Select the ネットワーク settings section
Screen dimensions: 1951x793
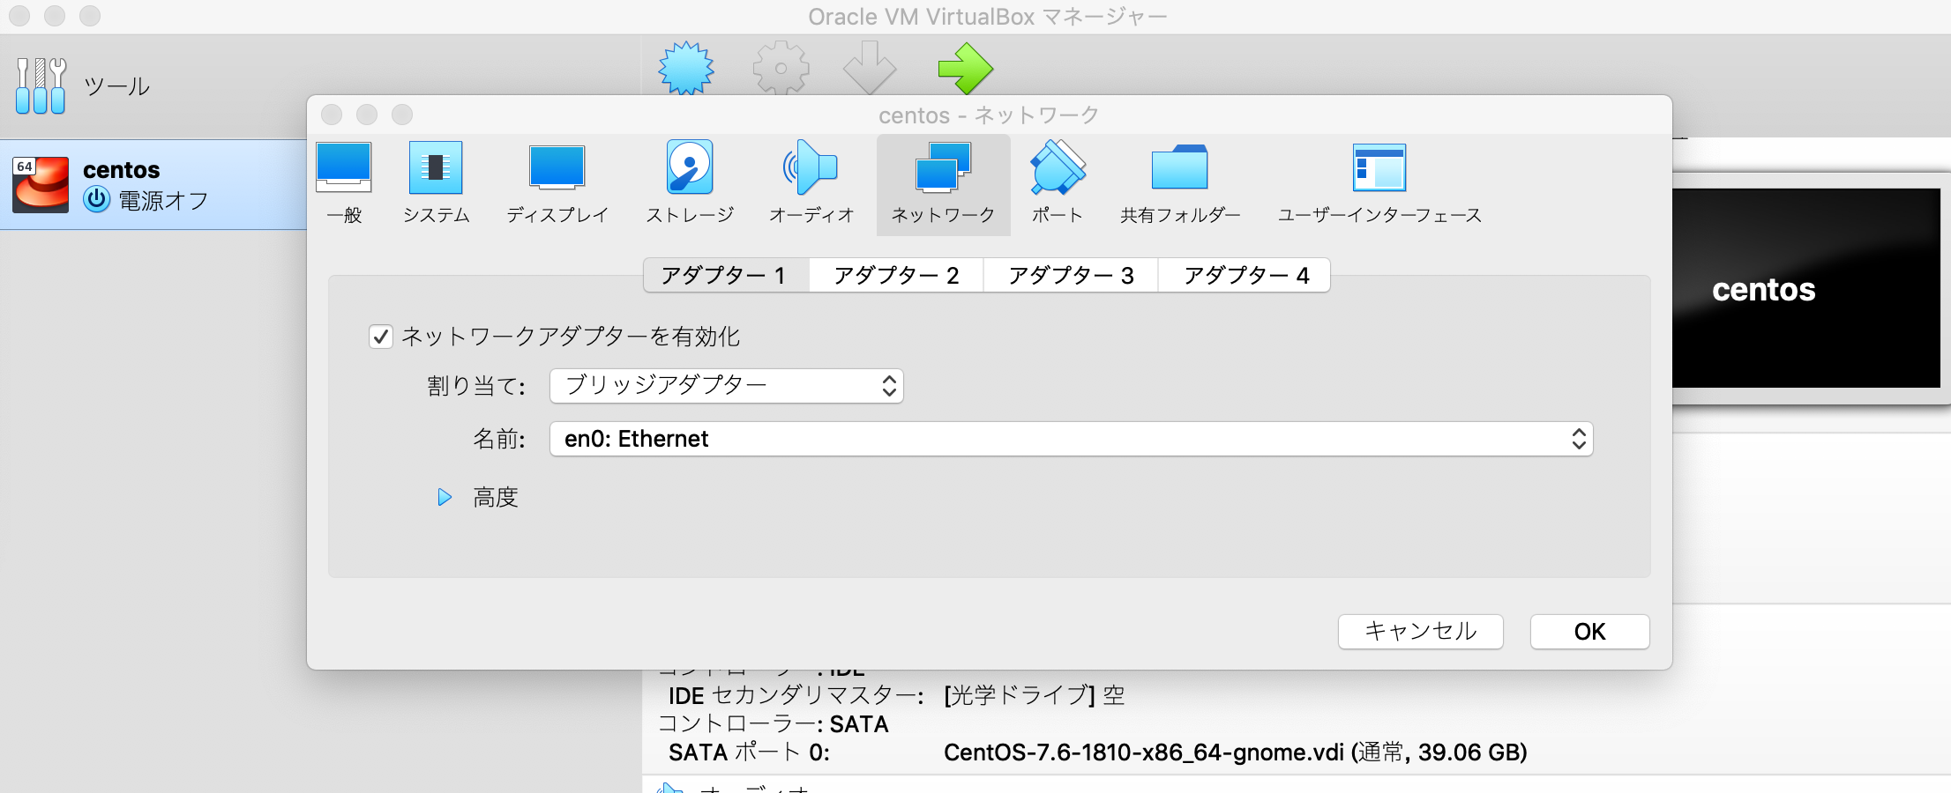coord(943,183)
